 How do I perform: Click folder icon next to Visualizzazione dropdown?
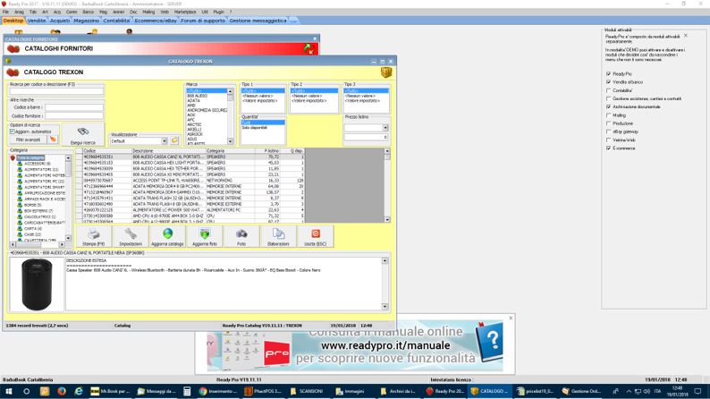[x=174, y=140]
